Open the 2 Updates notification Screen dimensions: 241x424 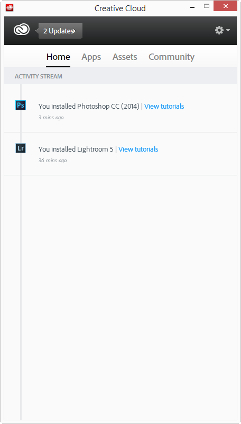[x=60, y=31]
